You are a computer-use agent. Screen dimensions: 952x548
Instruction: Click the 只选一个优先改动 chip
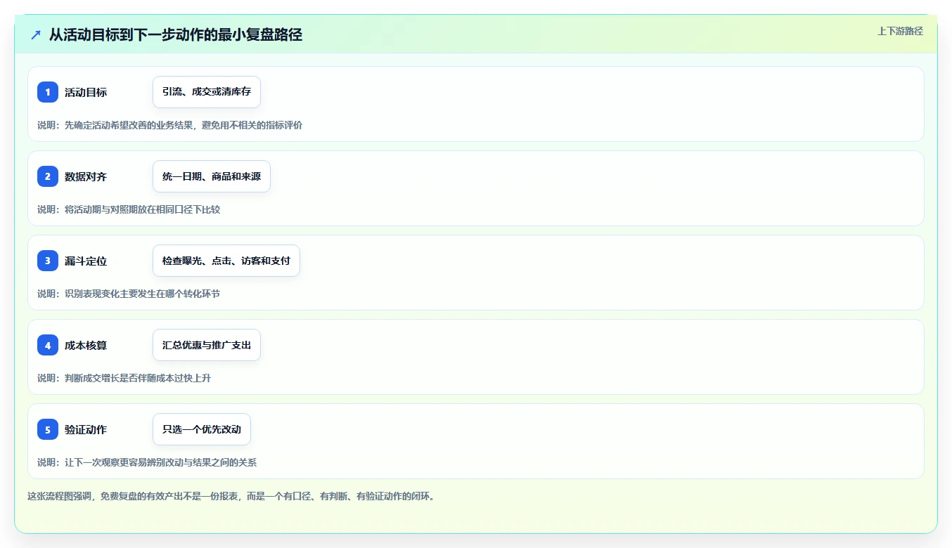[x=202, y=429]
